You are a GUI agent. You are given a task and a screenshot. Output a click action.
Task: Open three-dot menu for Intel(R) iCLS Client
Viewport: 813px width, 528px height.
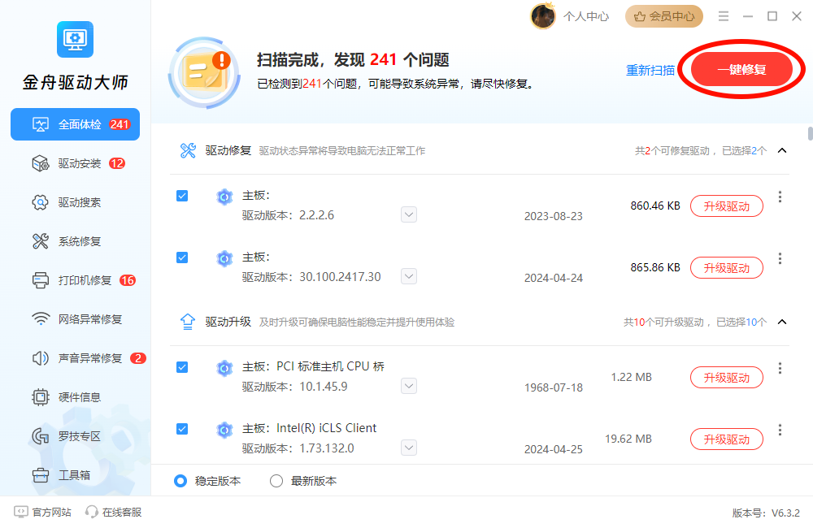click(x=780, y=430)
